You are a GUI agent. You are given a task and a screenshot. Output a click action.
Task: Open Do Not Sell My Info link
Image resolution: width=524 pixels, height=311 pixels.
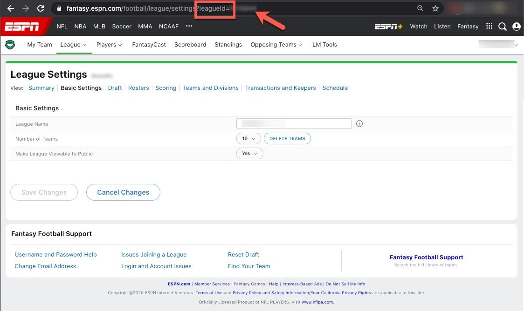tap(345, 284)
